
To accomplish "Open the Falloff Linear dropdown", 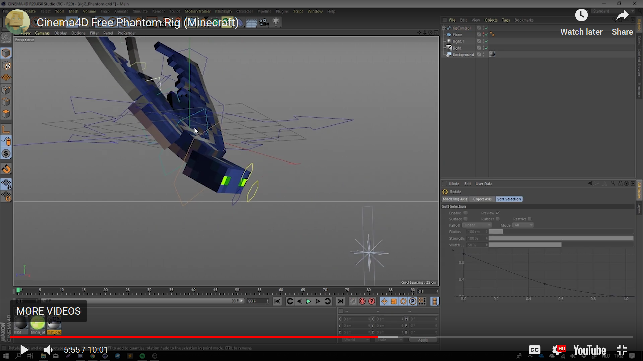I will 477,225.
